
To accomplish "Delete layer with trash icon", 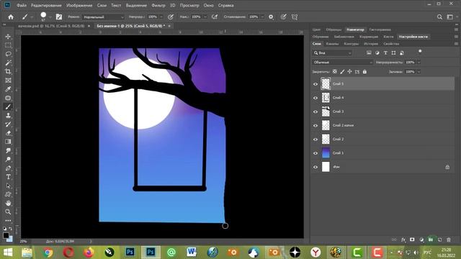I will pos(449,240).
